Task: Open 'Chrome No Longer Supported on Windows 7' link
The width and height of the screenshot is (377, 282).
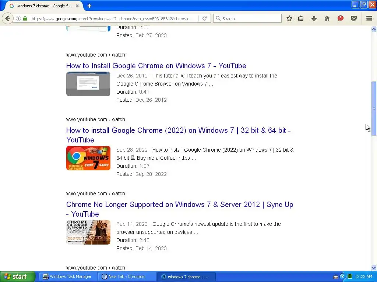Action: (180, 209)
